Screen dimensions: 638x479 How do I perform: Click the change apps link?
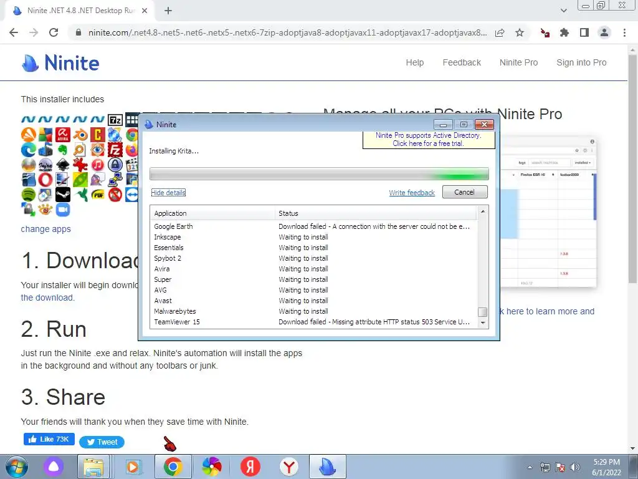click(x=45, y=229)
